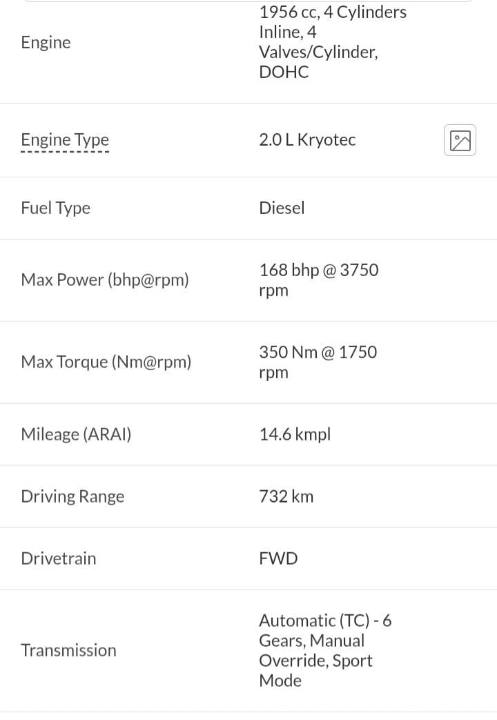This screenshot has width=497, height=720.
Task: Select the FWD drivetrain value
Action: 279,558
